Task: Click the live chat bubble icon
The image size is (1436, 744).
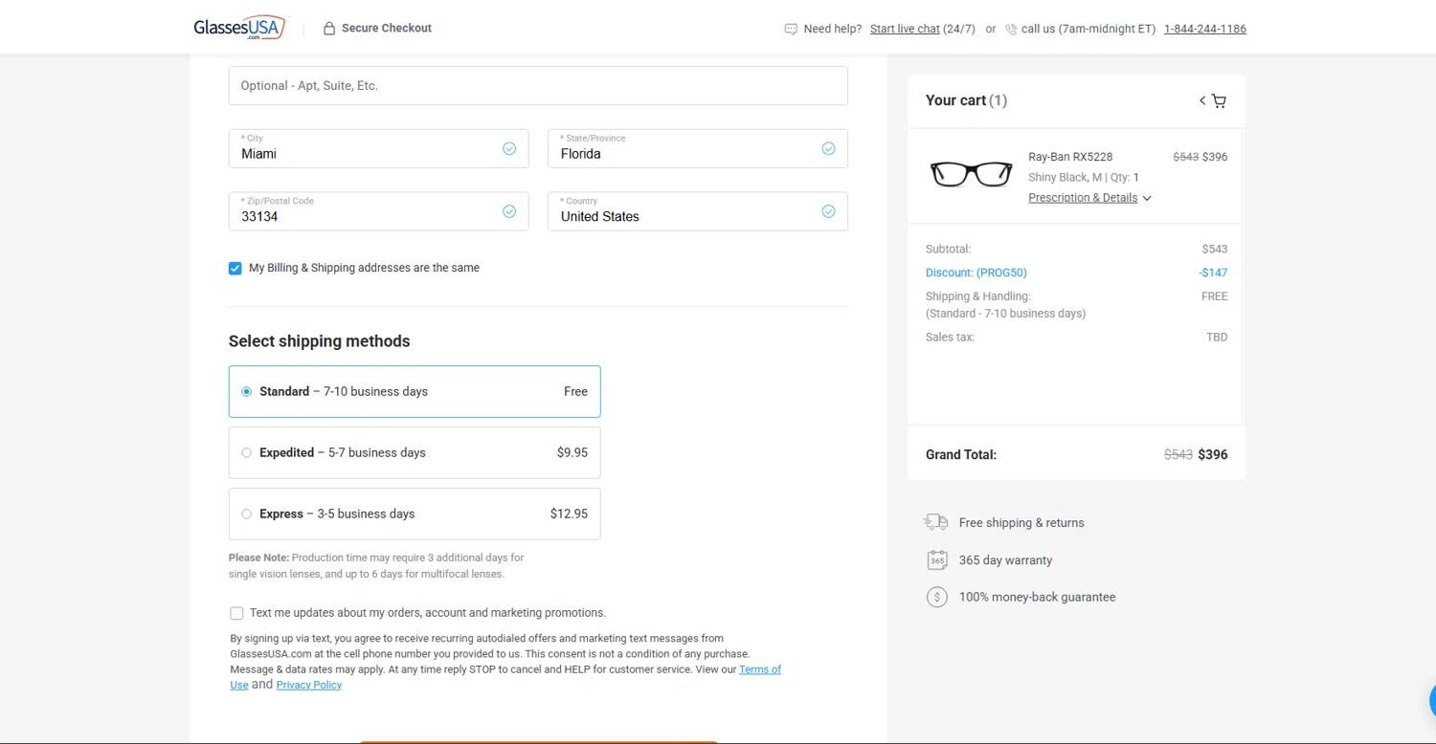Action: pyautogui.click(x=791, y=29)
